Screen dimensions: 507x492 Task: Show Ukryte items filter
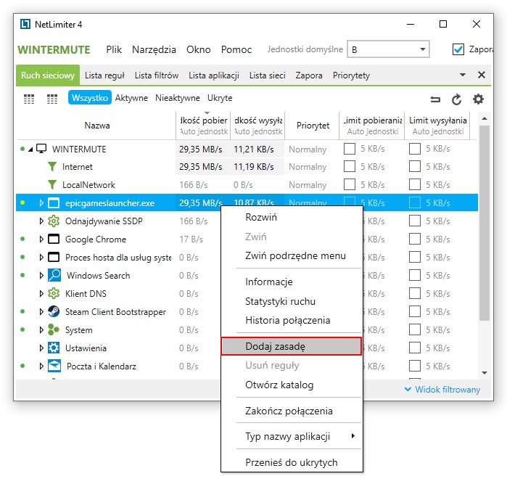220,98
